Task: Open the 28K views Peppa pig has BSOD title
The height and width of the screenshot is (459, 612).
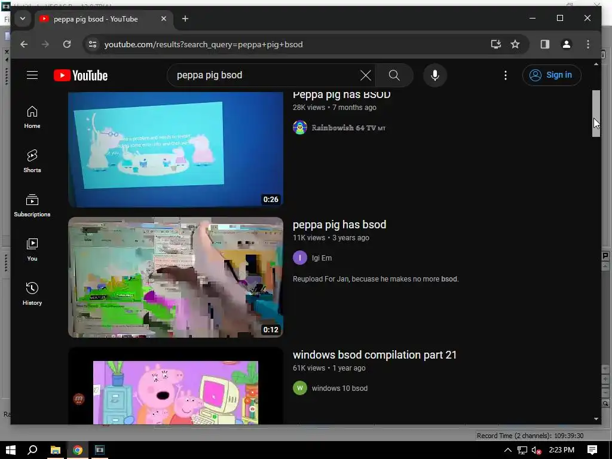Action: (x=341, y=94)
